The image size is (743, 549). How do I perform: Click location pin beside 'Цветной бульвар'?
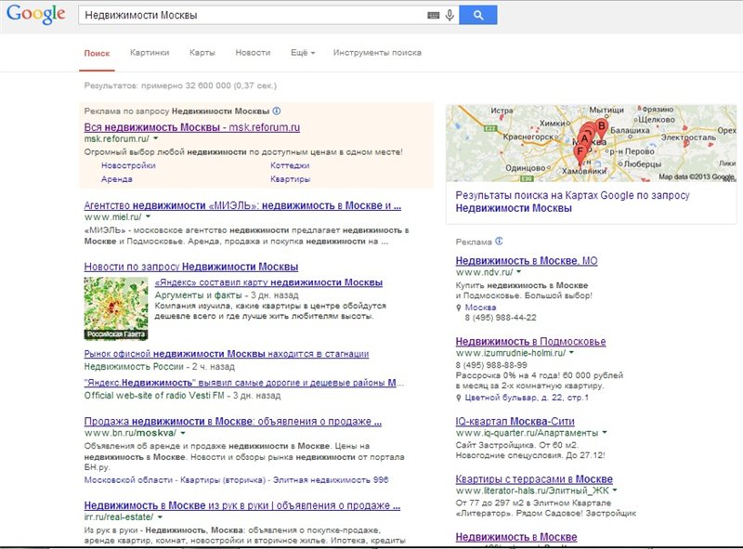coord(458,398)
